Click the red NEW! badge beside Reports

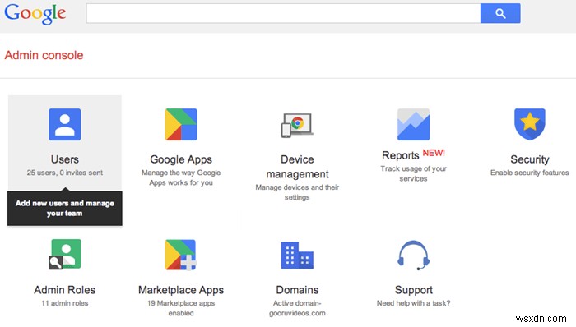(434, 153)
